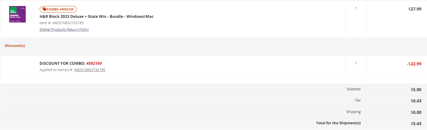Click the $0.00 shipping amount
Screen dimensions: 427x130
tap(416, 112)
